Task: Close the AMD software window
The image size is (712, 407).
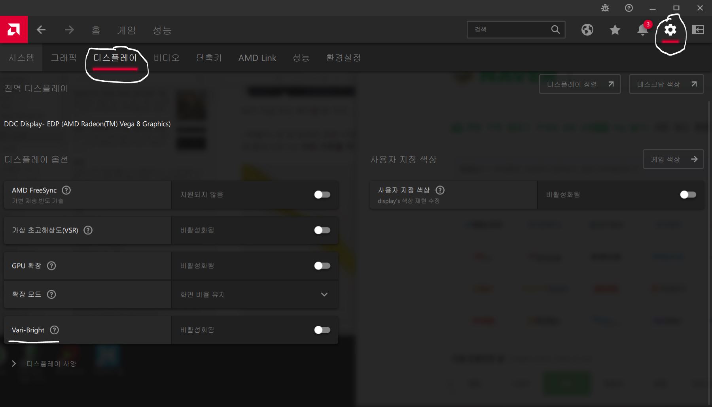Action: (x=700, y=8)
